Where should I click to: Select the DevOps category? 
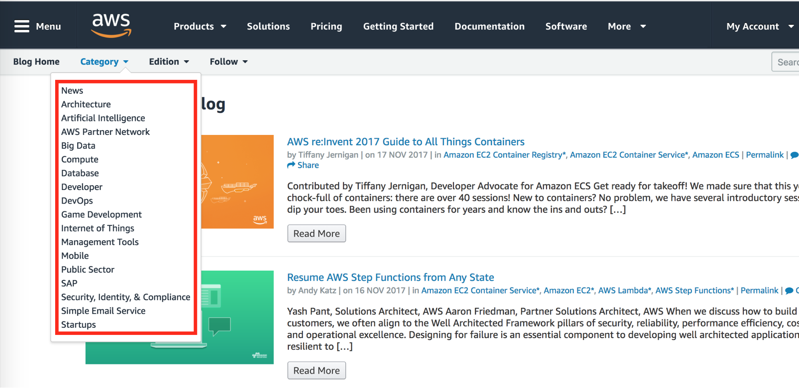click(x=77, y=201)
